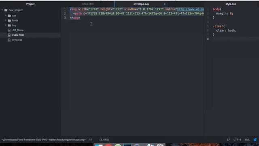Click the img folder icon
259x146 pixels.
point(9,25)
